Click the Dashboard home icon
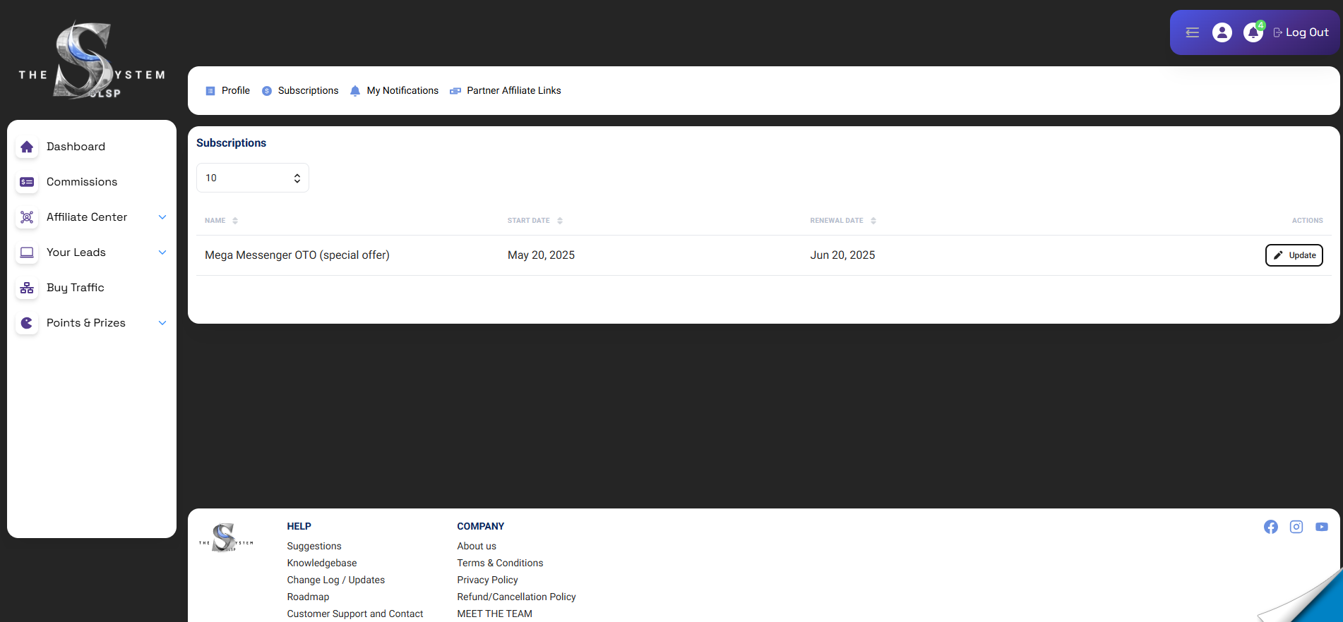The image size is (1343, 622). [27, 147]
